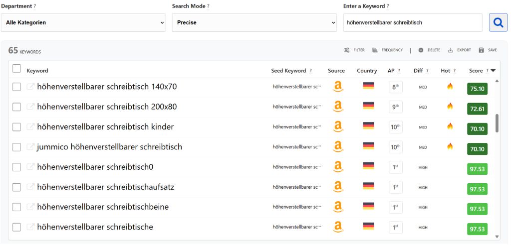Click the Delete keywords button

pyautogui.click(x=429, y=50)
